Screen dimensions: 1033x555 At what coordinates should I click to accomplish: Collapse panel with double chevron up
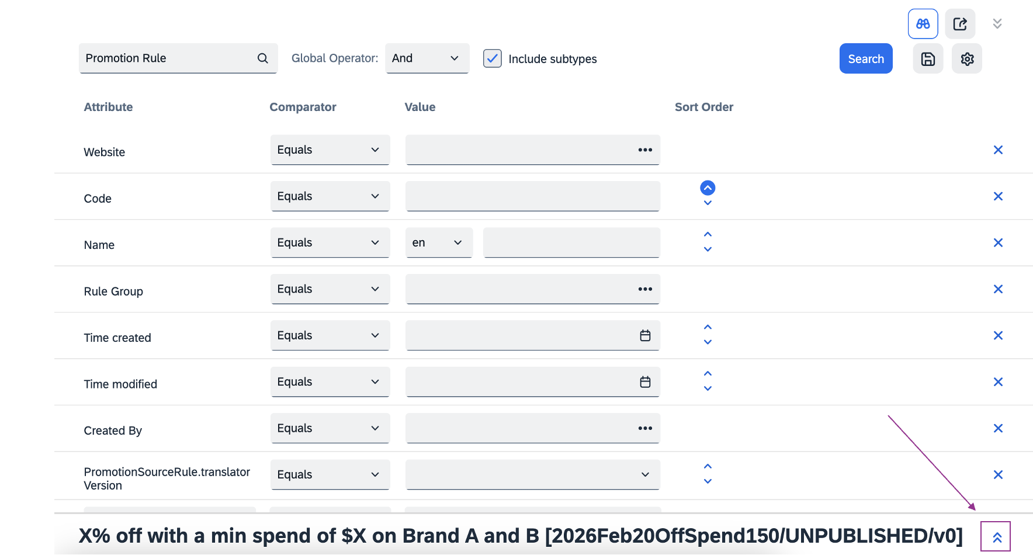pyautogui.click(x=997, y=537)
